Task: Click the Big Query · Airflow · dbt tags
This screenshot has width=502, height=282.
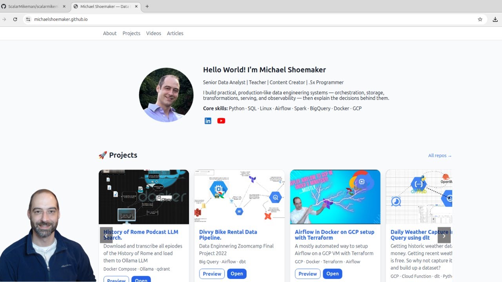Action: (222, 262)
